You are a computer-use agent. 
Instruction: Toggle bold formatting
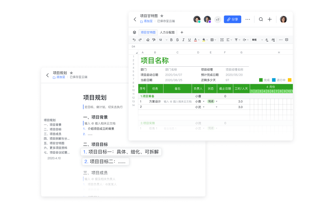(x=171, y=40)
